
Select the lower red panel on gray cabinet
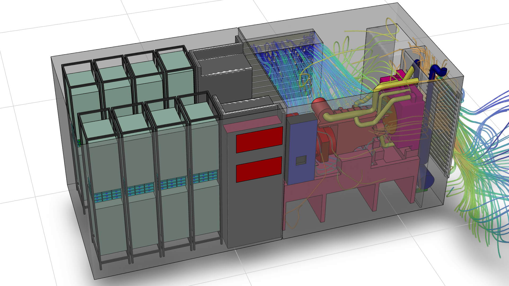point(259,169)
